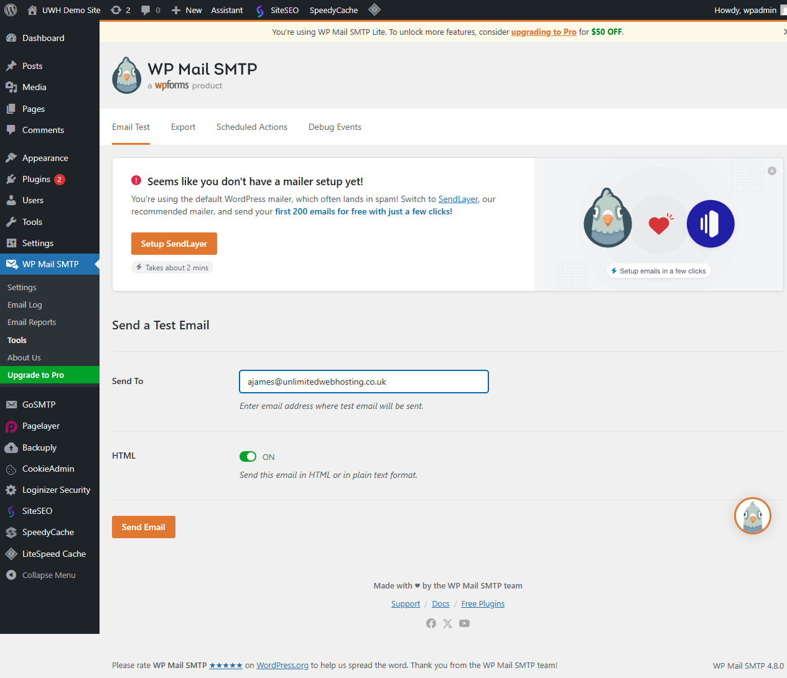Open the Howdy, wpadmin account menu
This screenshot has width=787, height=678.
[750, 10]
